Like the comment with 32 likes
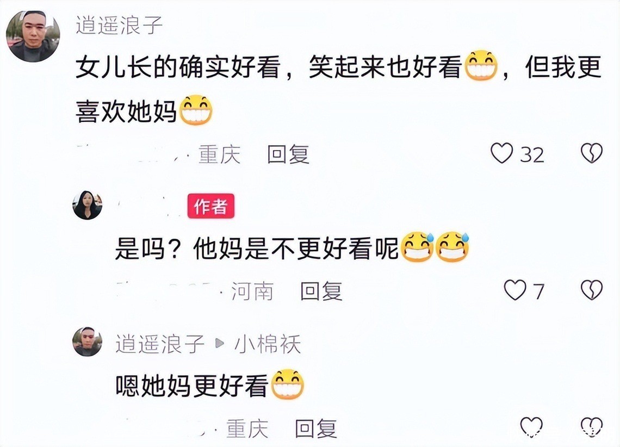 coord(502,153)
